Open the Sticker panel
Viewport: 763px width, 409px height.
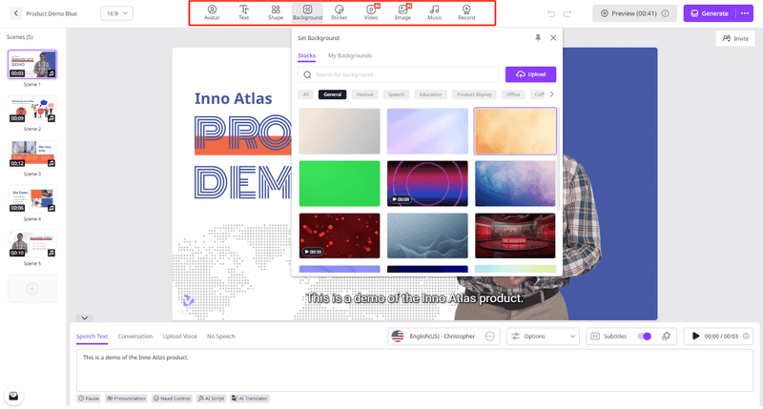tap(340, 12)
